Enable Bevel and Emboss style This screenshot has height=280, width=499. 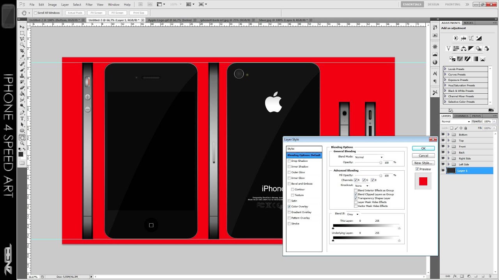(x=289, y=184)
